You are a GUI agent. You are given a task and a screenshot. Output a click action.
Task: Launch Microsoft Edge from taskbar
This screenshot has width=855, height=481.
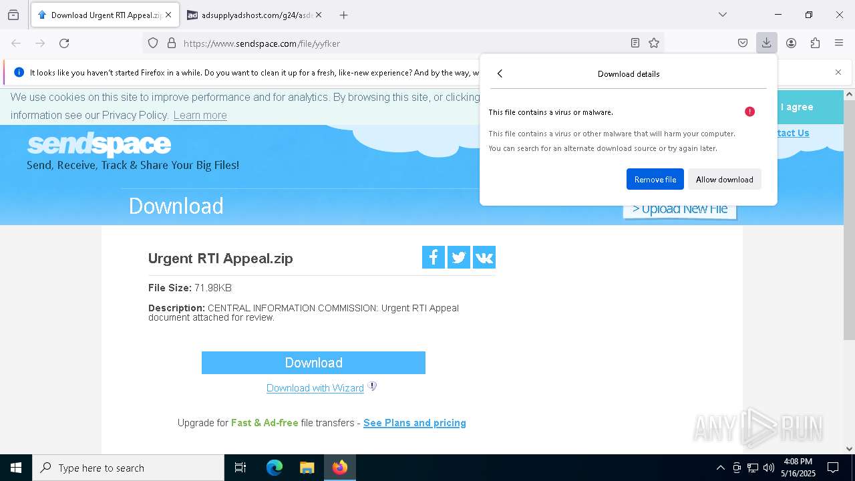click(x=275, y=468)
